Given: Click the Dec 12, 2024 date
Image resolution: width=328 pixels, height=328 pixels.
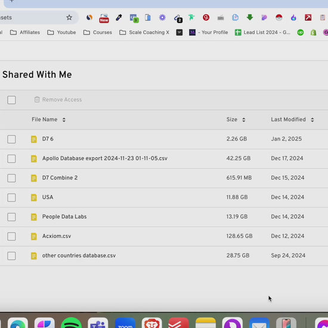Looking at the screenshot, I should click(x=287, y=236).
